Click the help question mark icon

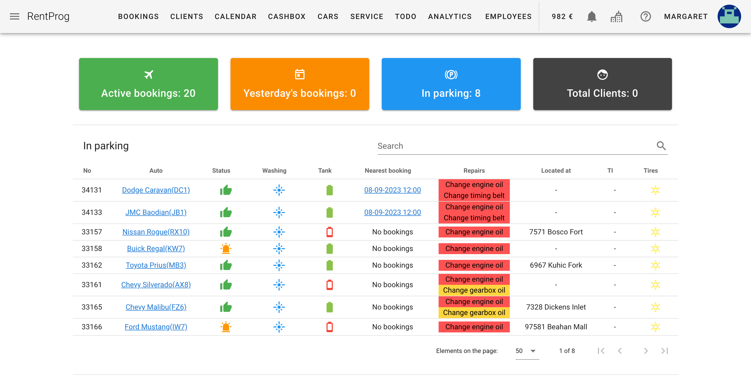pos(645,17)
